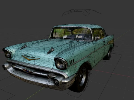Click the chrome side mirror on the door
The image size is (134, 100).
98,38
